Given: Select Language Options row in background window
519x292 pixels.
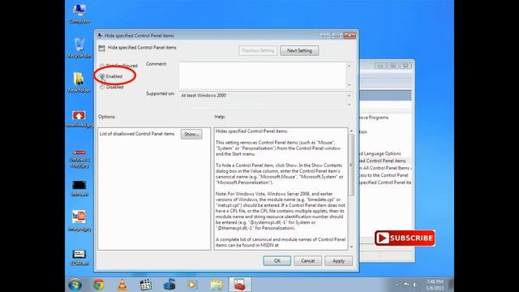Looking at the screenshot, I should tap(380, 153).
